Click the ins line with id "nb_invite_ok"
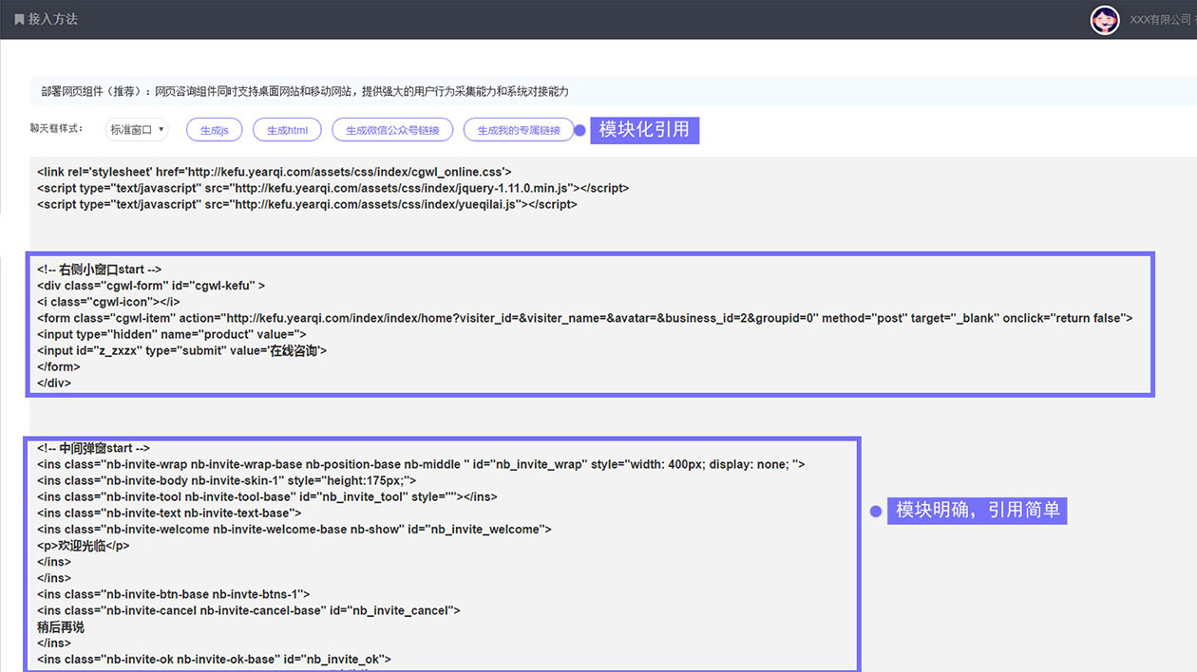Viewport: 1197px width, 672px height. click(x=214, y=659)
